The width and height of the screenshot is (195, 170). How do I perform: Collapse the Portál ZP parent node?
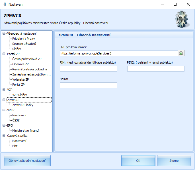coord(4,54)
